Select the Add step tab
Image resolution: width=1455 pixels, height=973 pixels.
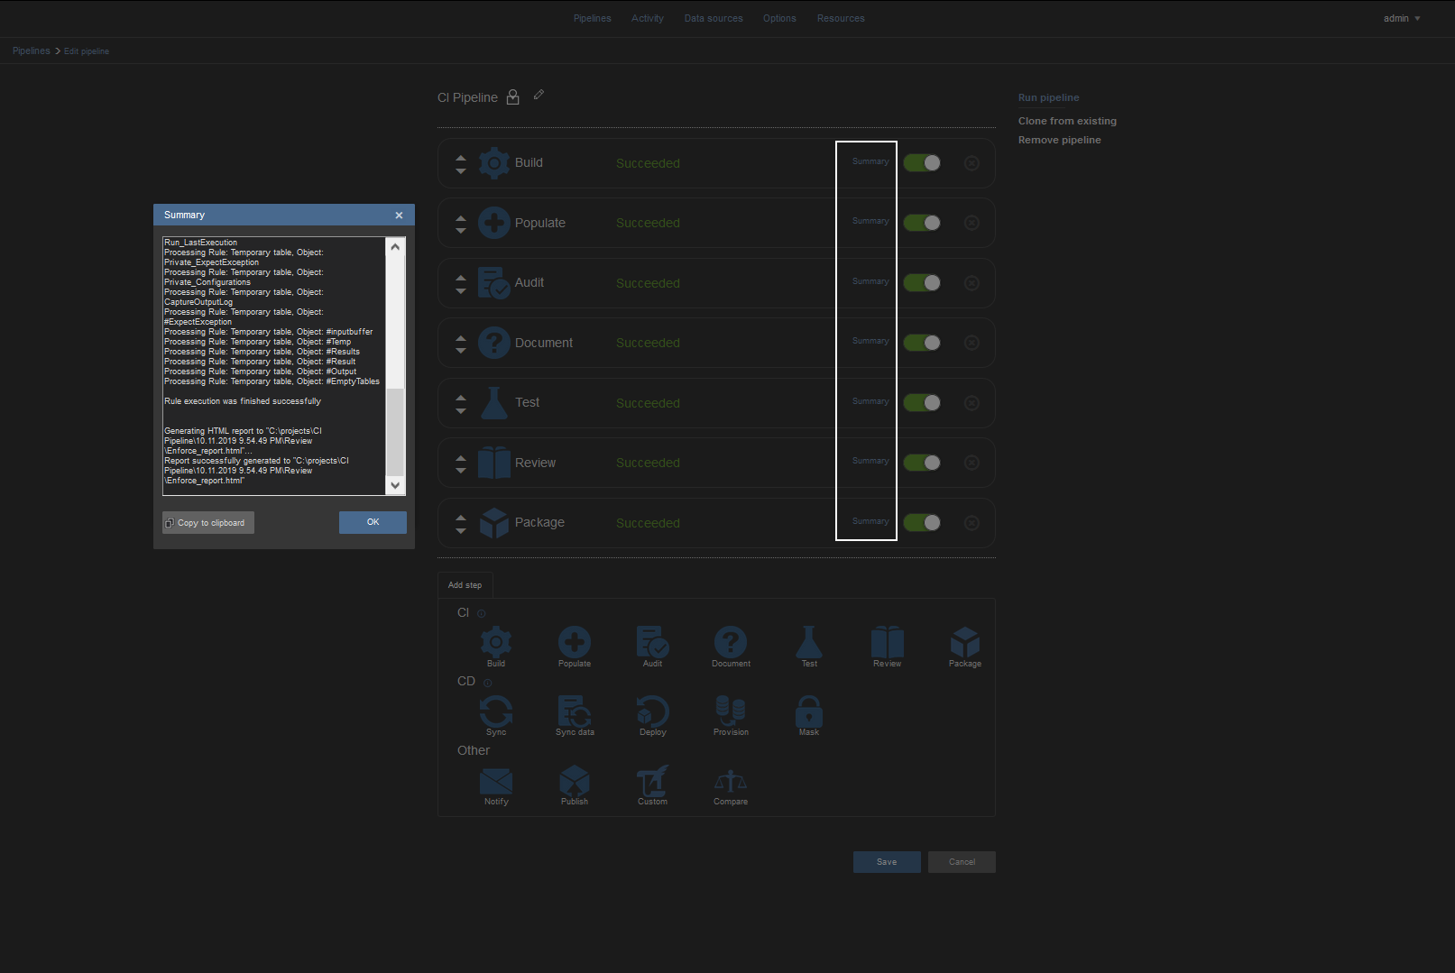point(465,585)
